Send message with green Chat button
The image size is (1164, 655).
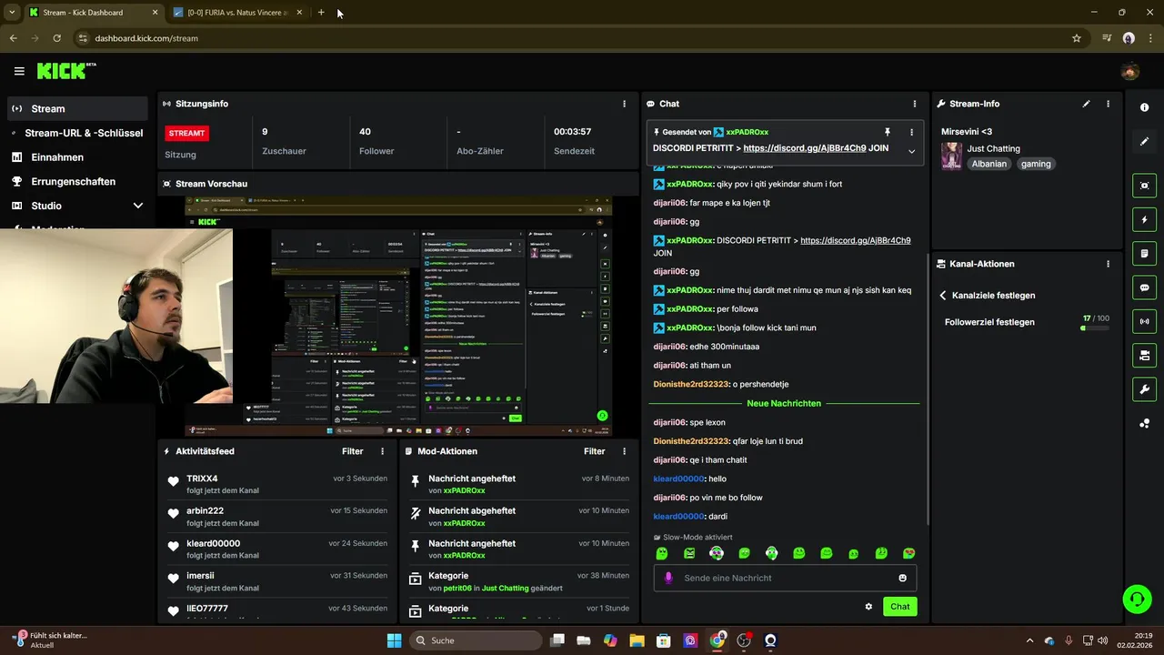click(899, 607)
